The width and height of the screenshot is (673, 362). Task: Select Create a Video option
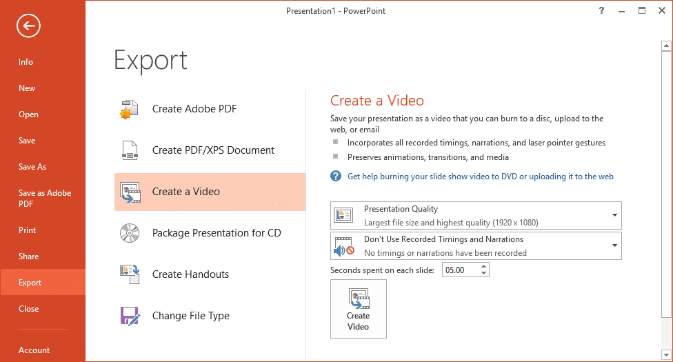(210, 192)
